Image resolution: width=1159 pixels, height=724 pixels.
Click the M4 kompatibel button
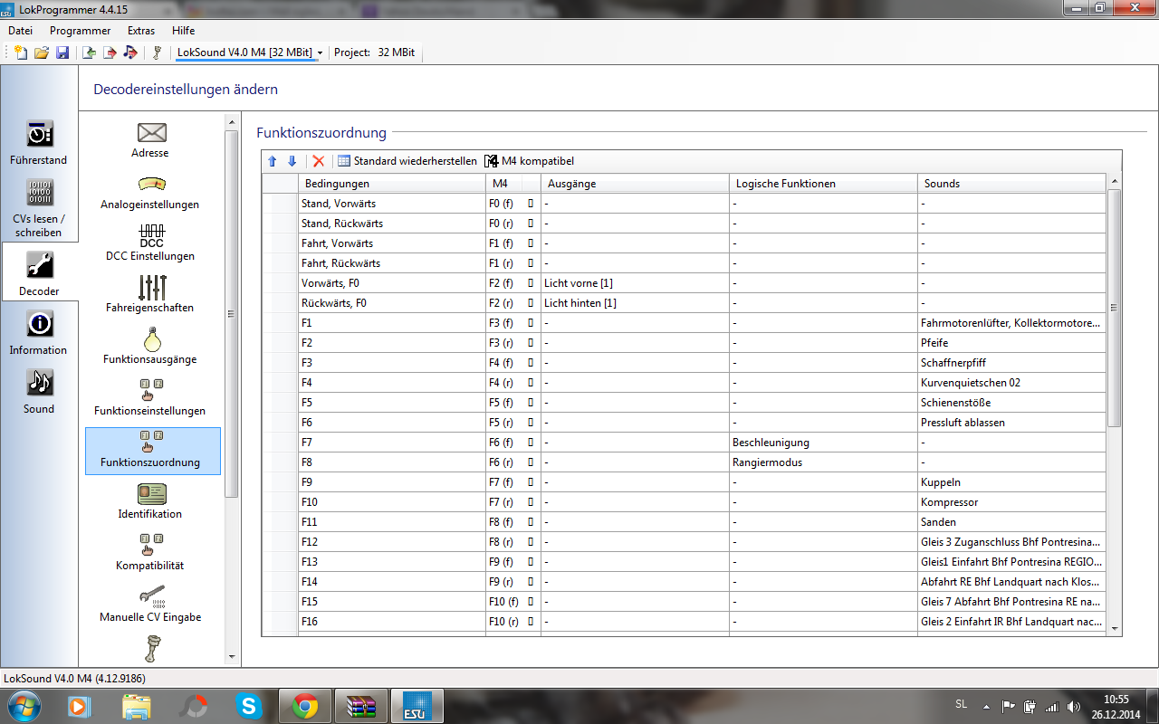pos(530,161)
